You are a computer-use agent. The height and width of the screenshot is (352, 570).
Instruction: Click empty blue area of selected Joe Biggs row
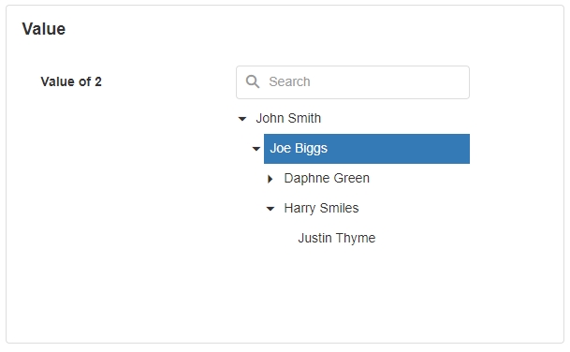(x=400, y=149)
